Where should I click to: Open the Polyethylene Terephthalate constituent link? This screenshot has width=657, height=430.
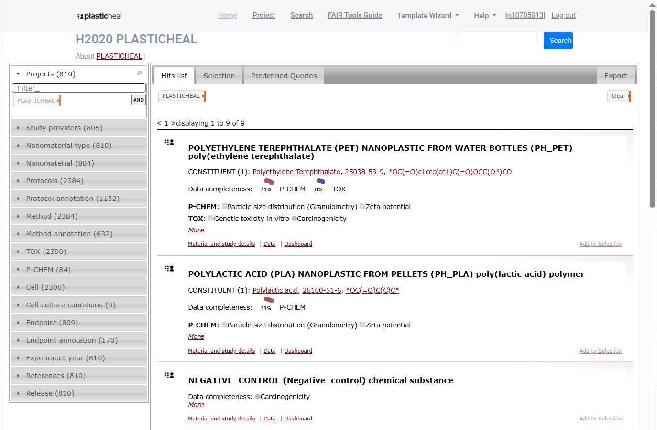(x=296, y=172)
